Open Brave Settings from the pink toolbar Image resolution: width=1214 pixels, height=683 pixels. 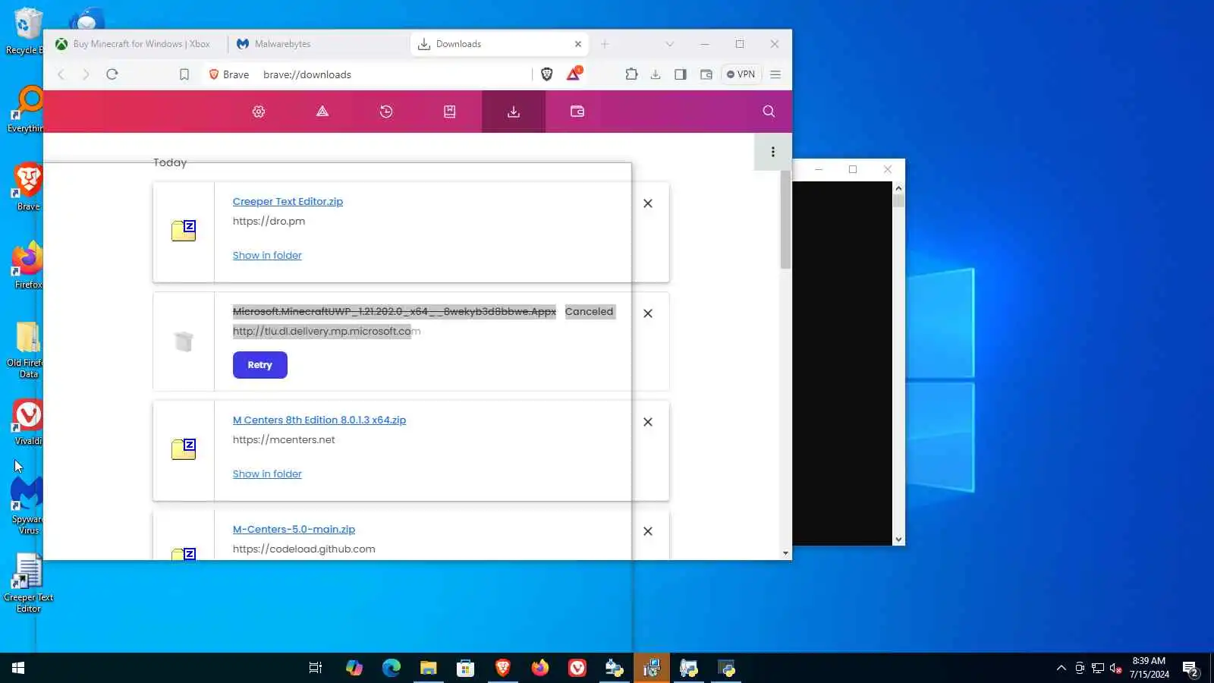pos(259,112)
